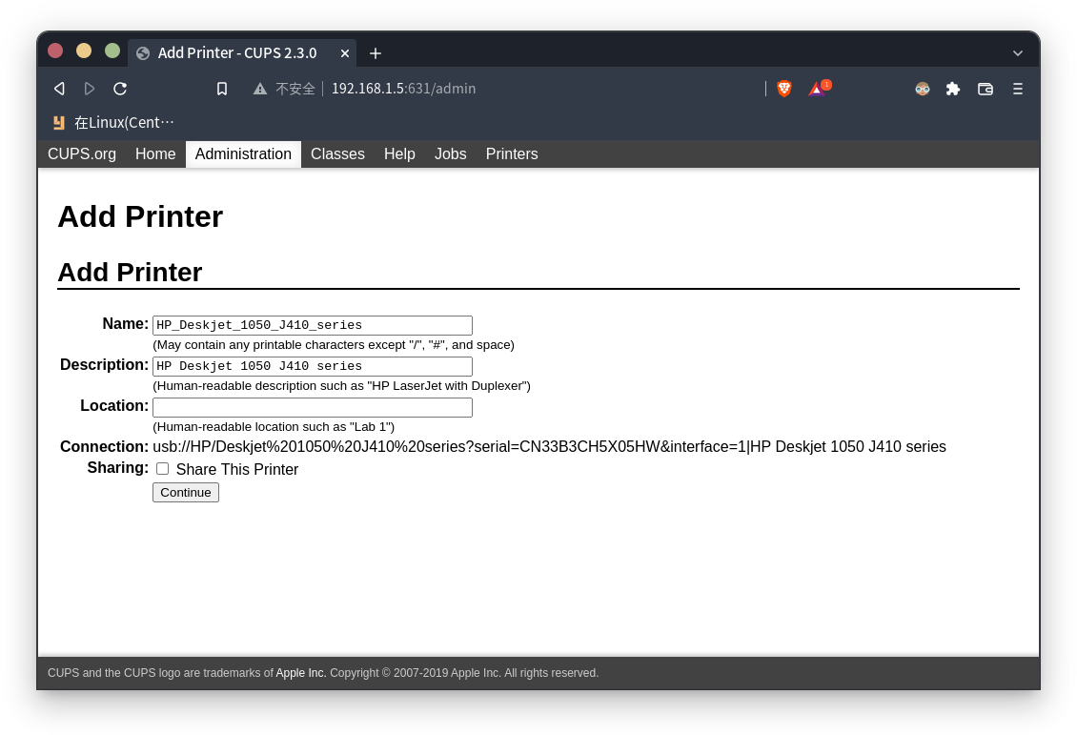Go to the Jobs tab
This screenshot has height=735, width=1077.
(450, 154)
